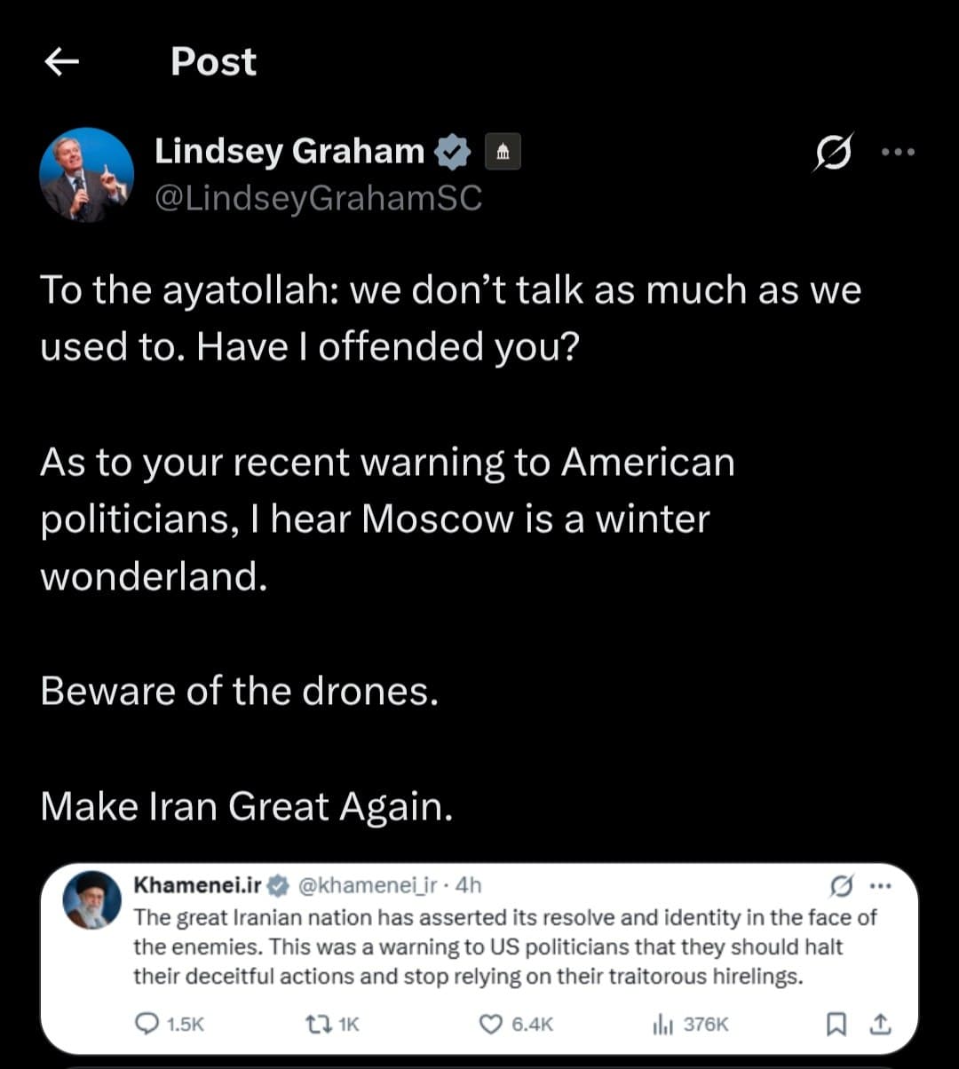Open the more options menu on Graham's post
The width and height of the screenshot is (959, 1069).
click(x=899, y=152)
